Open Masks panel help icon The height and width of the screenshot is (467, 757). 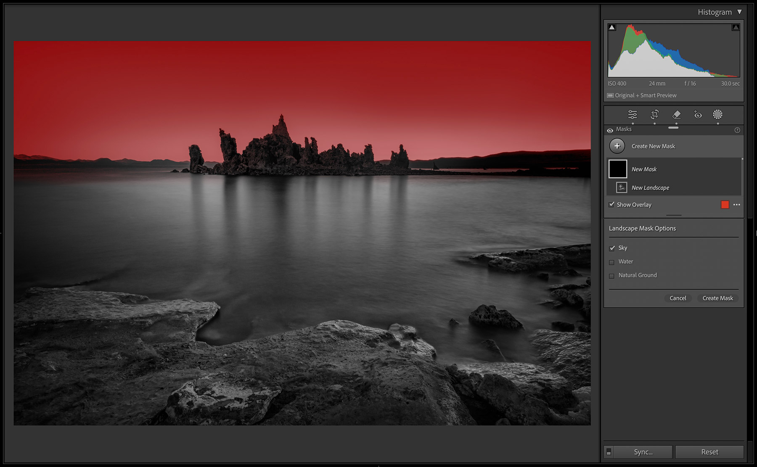coord(737,130)
